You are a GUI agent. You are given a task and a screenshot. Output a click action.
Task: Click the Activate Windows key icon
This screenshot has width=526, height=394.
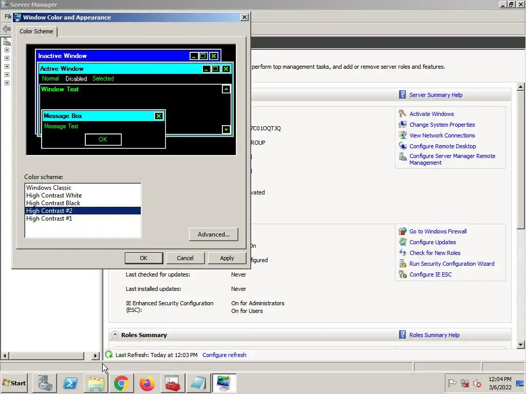point(402,113)
